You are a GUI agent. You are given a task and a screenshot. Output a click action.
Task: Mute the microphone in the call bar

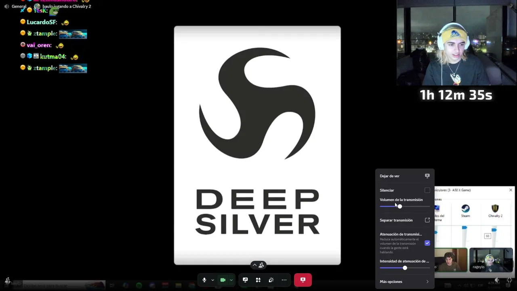pyautogui.click(x=204, y=280)
